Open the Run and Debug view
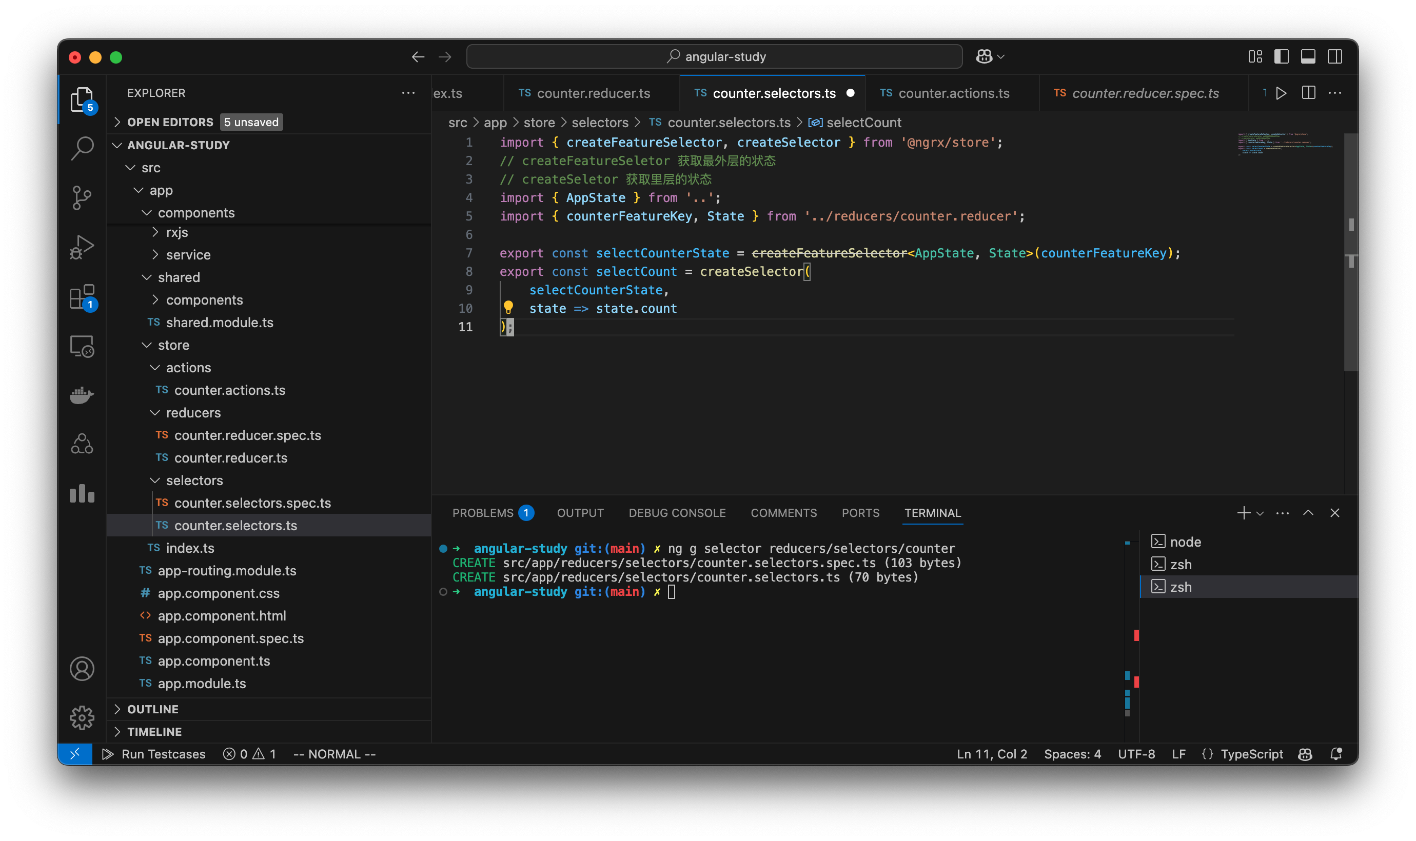1416x841 pixels. point(82,247)
